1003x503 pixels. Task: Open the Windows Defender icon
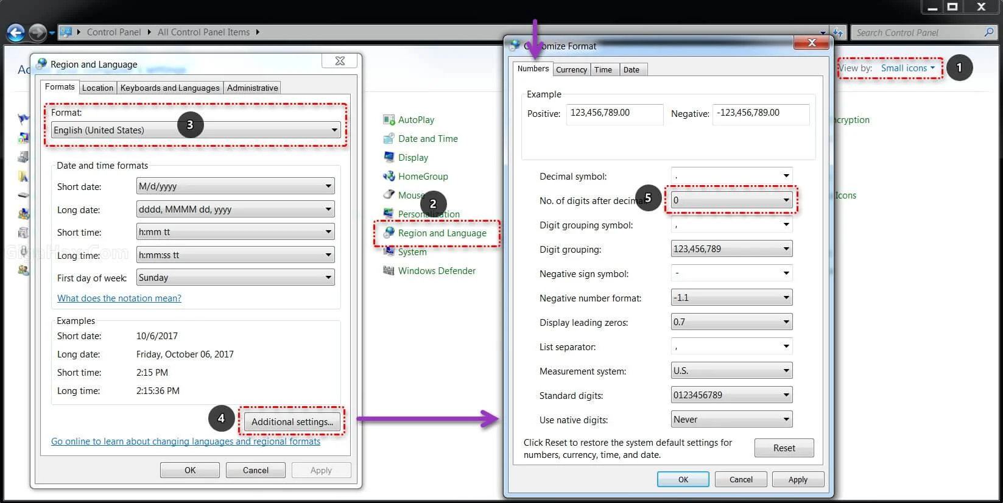click(x=389, y=271)
